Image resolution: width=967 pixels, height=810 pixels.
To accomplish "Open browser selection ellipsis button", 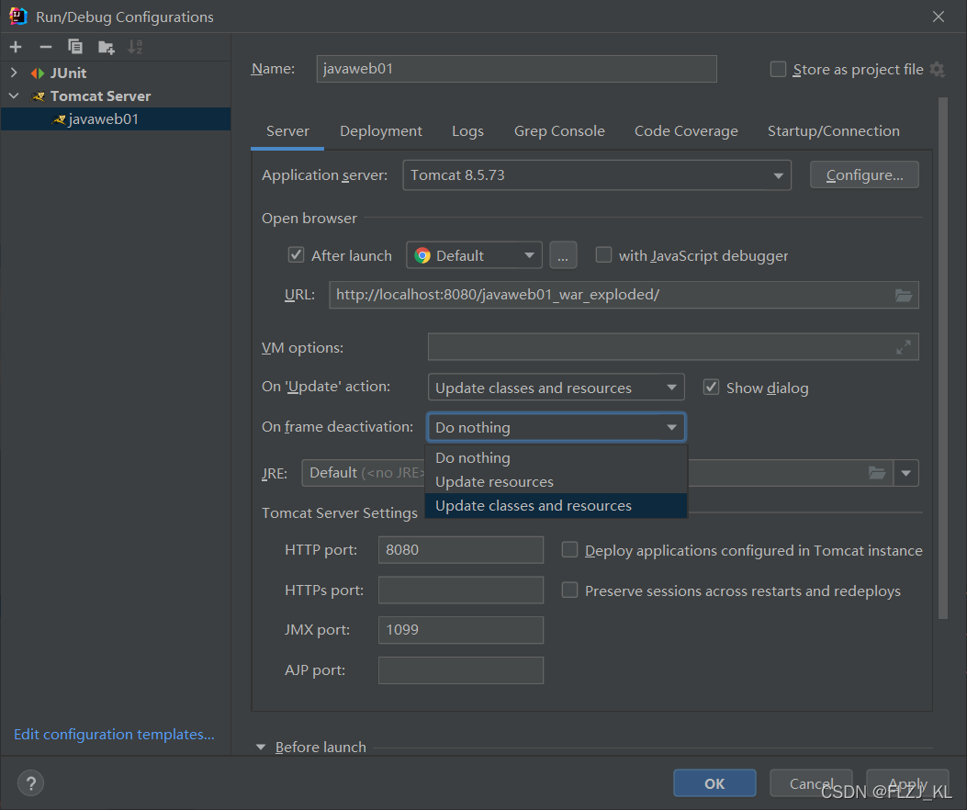I will coord(563,255).
